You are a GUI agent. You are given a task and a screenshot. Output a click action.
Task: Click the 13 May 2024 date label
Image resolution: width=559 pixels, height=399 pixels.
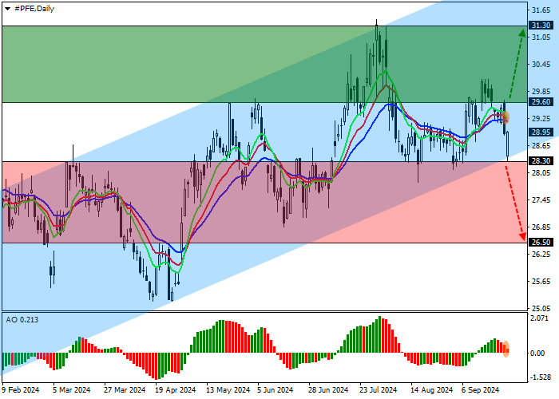228,390
